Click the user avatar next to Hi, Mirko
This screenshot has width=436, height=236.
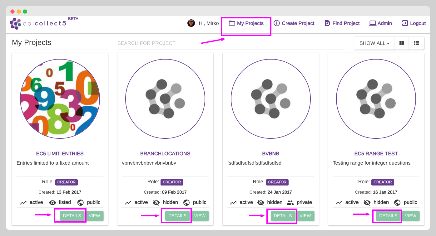click(x=191, y=23)
